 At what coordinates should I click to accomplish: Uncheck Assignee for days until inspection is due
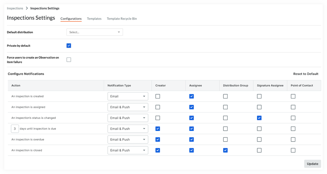coord(191,129)
